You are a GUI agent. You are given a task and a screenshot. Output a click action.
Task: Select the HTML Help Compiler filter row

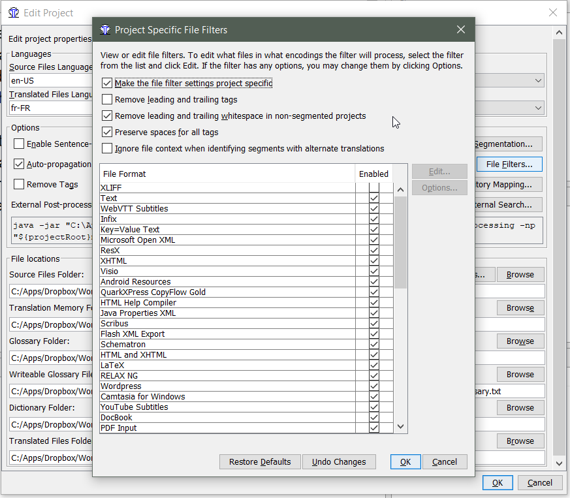pyautogui.click(x=228, y=303)
